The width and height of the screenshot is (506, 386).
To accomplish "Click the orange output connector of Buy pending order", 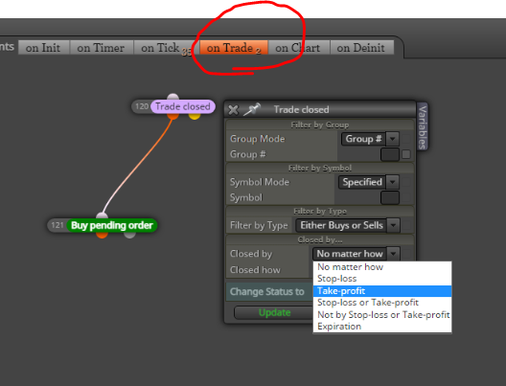I will 102,235.
